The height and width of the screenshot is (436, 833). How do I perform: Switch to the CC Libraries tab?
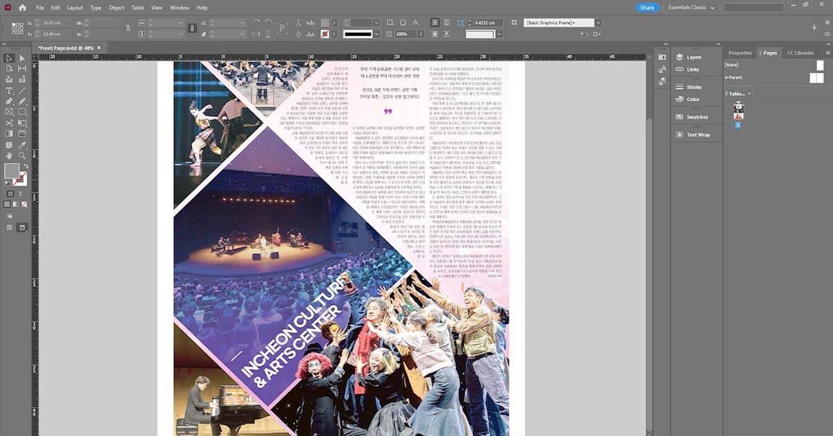pos(801,52)
